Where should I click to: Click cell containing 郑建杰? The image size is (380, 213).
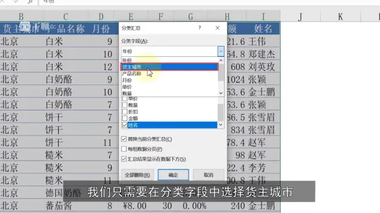(x=263, y=54)
